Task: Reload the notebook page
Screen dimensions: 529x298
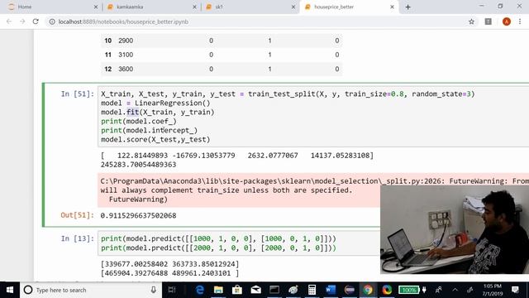Action: [x=36, y=22]
